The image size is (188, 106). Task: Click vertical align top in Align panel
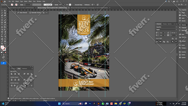pos(24,74)
